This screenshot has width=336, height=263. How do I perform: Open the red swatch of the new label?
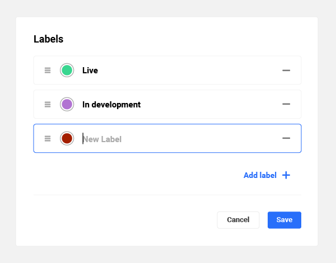pyautogui.click(x=67, y=138)
